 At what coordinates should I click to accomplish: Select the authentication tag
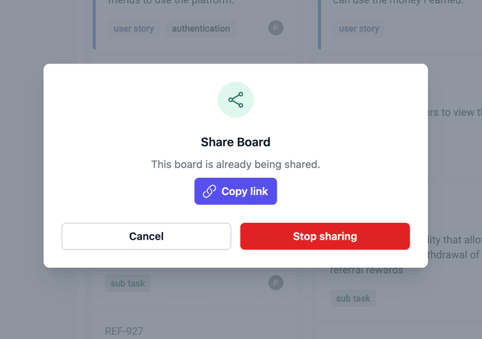click(201, 28)
